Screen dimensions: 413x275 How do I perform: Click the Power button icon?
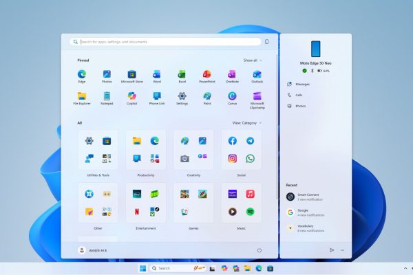[x=260, y=250]
